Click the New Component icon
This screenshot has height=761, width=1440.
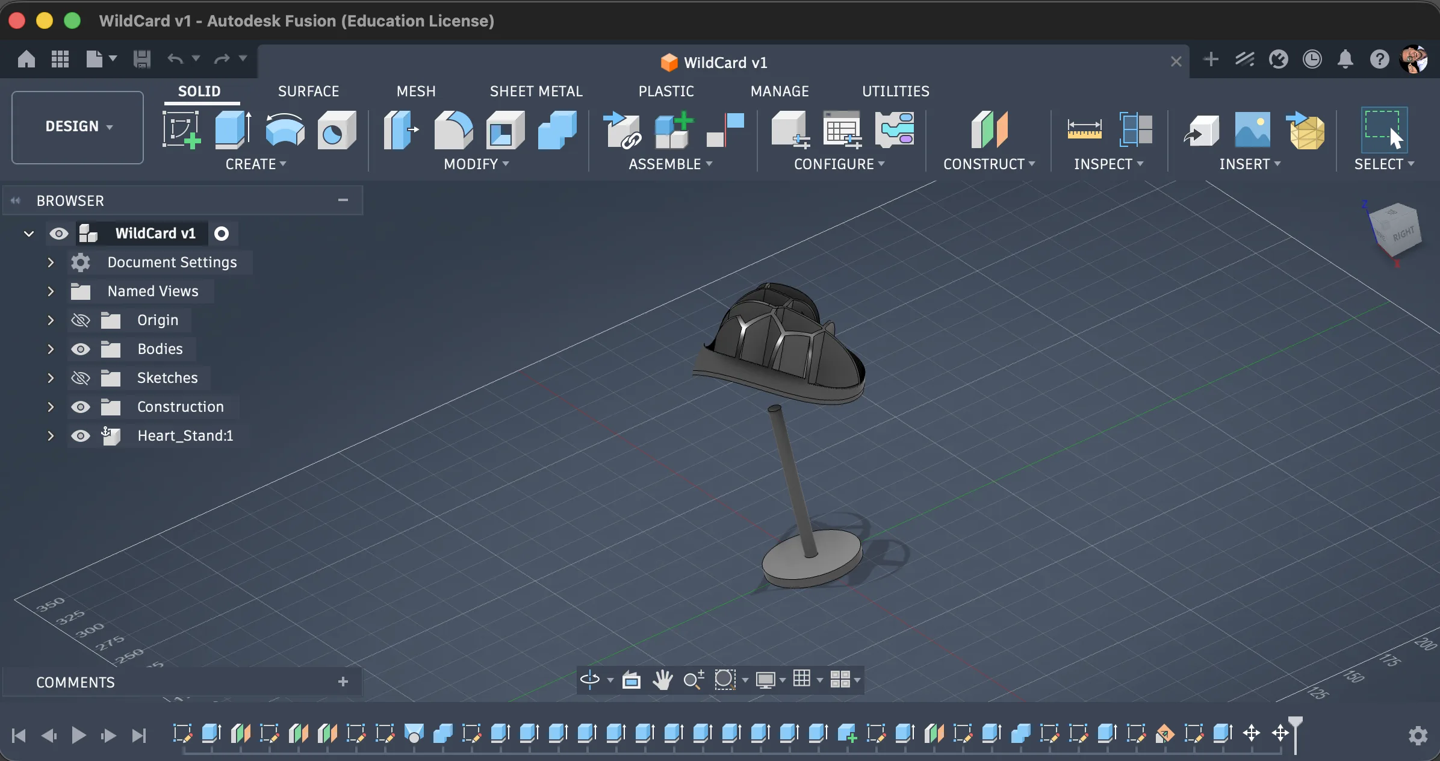point(674,129)
